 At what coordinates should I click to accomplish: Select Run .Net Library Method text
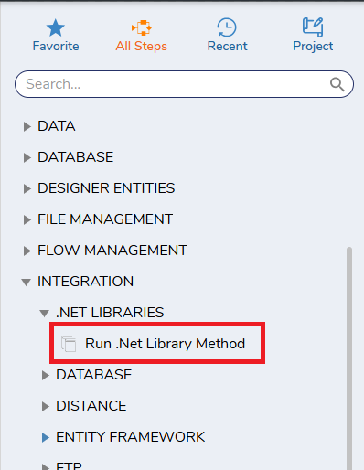[165, 344]
